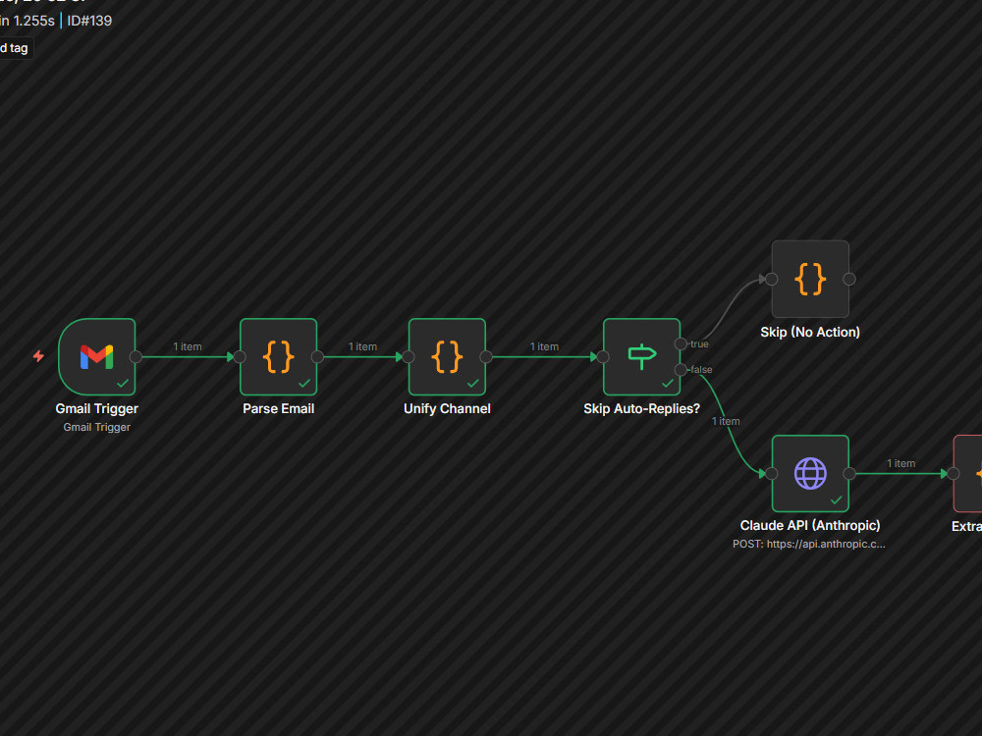This screenshot has height=736, width=982.
Task: Select the Unify Channel label
Action: (447, 408)
